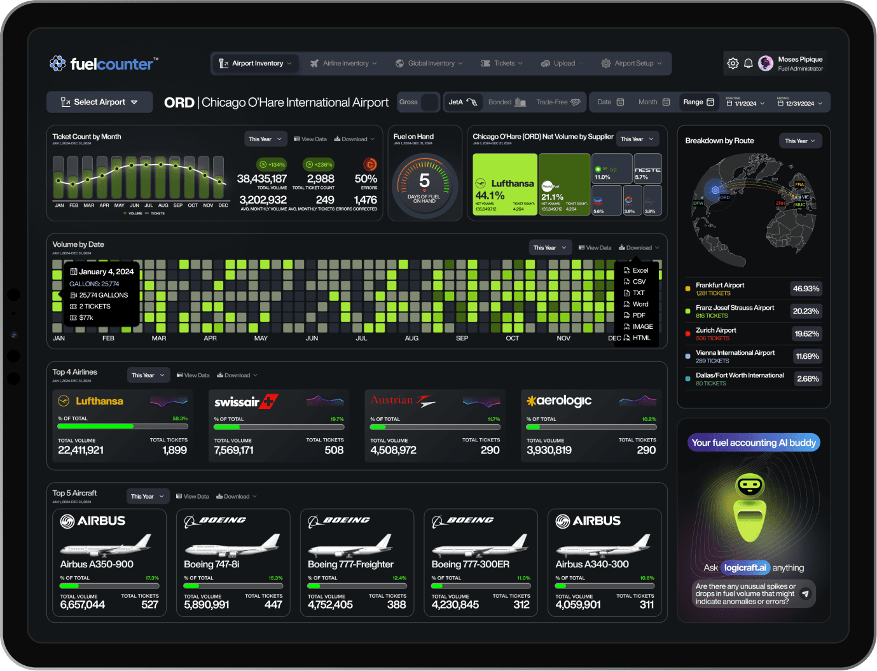Click View Data in Top 4 Airlines
The image size is (877, 671).
coord(193,375)
